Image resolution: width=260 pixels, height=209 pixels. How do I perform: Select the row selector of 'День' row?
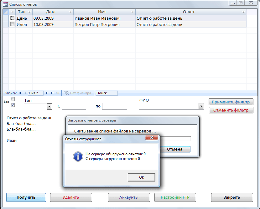click(x=6, y=18)
